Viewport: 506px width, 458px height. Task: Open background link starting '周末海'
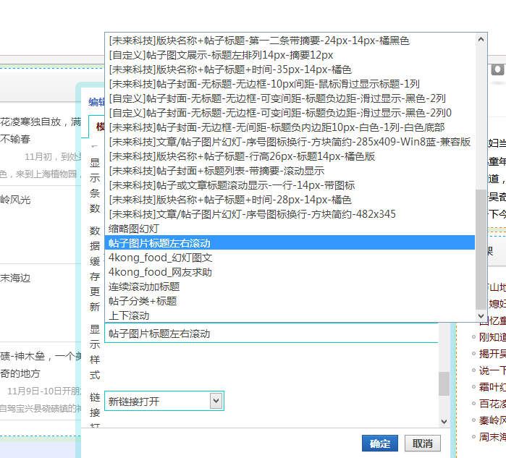492,437
